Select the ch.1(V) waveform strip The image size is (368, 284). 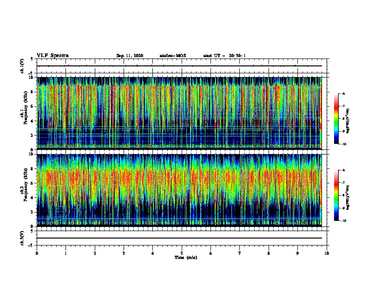tap(182, 66)
